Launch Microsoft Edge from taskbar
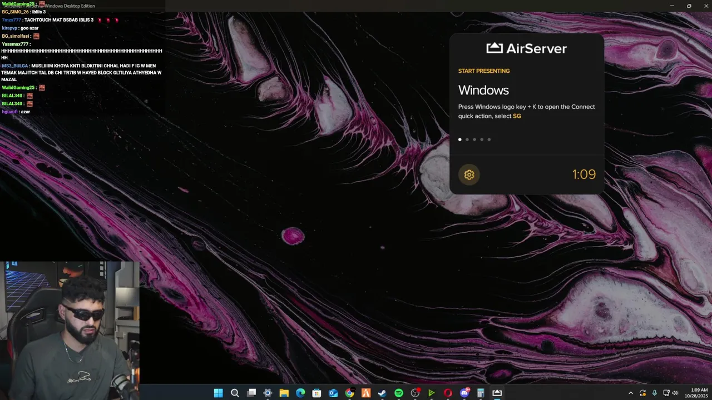712x400 pixels. [x=300, y=393]
